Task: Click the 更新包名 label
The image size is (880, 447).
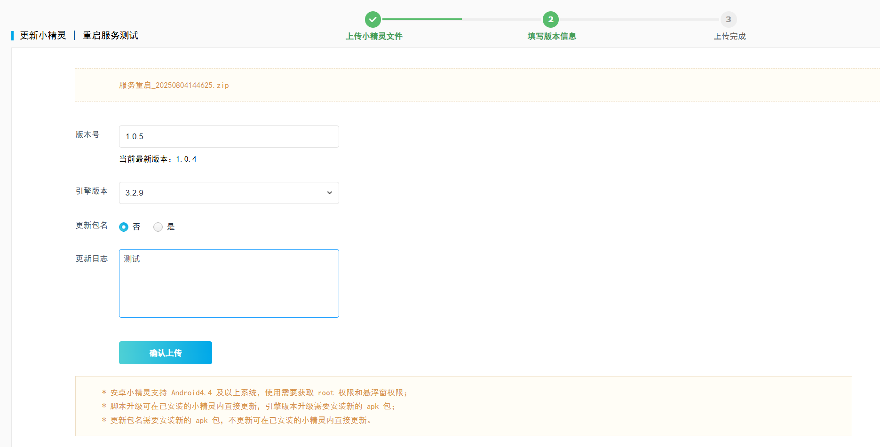Action: [x=92, y=226]
